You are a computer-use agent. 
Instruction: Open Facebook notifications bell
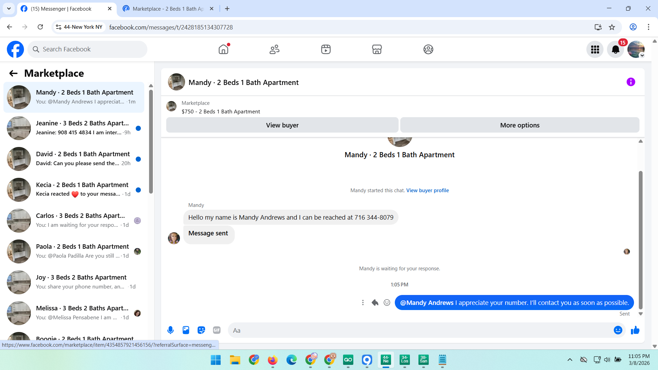[x=616, y=50]
